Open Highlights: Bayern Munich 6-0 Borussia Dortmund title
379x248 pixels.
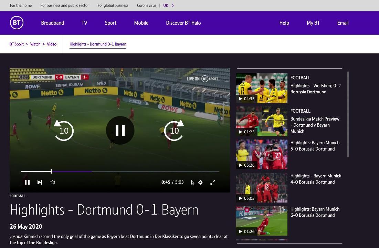point(315,212)
